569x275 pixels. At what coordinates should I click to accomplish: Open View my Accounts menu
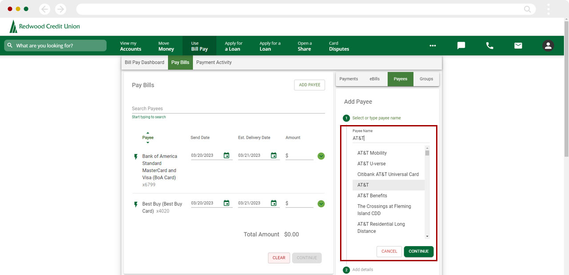131,46
